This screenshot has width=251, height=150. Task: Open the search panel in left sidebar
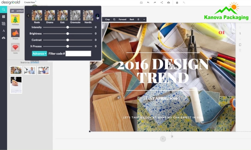4,9
